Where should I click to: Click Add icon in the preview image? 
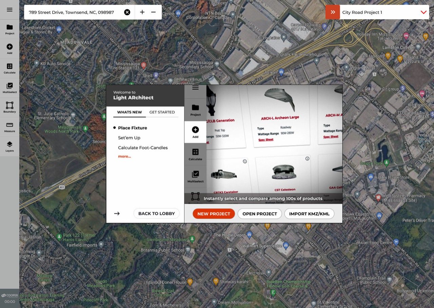(x=195, y=132)
